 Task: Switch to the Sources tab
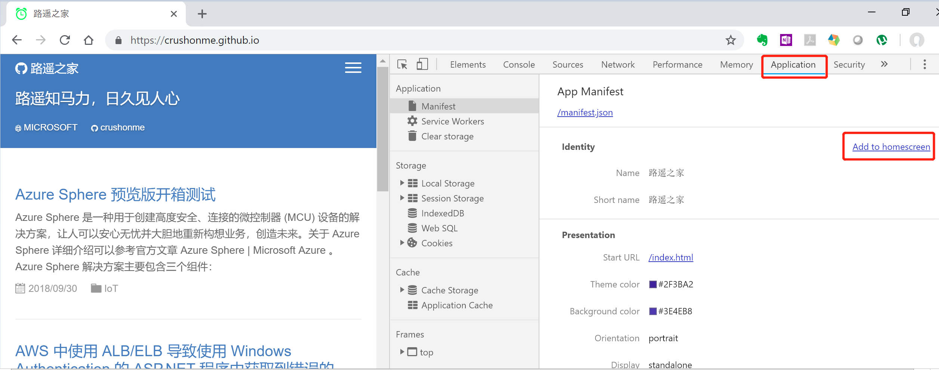click(568, 65)
